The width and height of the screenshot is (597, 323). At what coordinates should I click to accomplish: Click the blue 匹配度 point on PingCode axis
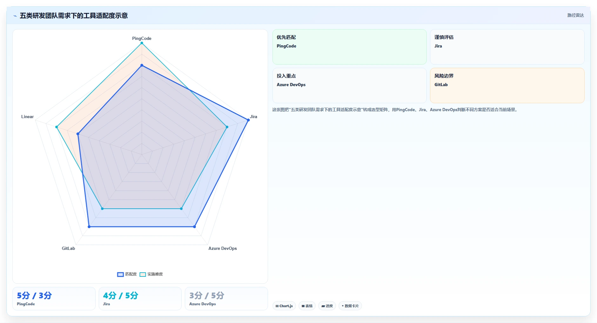point(142,66)
